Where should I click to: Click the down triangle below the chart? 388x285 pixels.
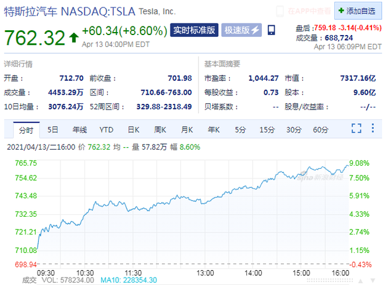pyautogui.click(x=373, y=281)
